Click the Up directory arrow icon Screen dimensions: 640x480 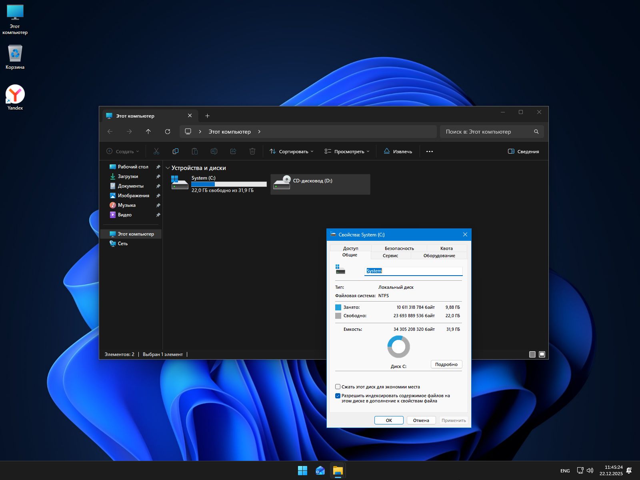point(148,132)
